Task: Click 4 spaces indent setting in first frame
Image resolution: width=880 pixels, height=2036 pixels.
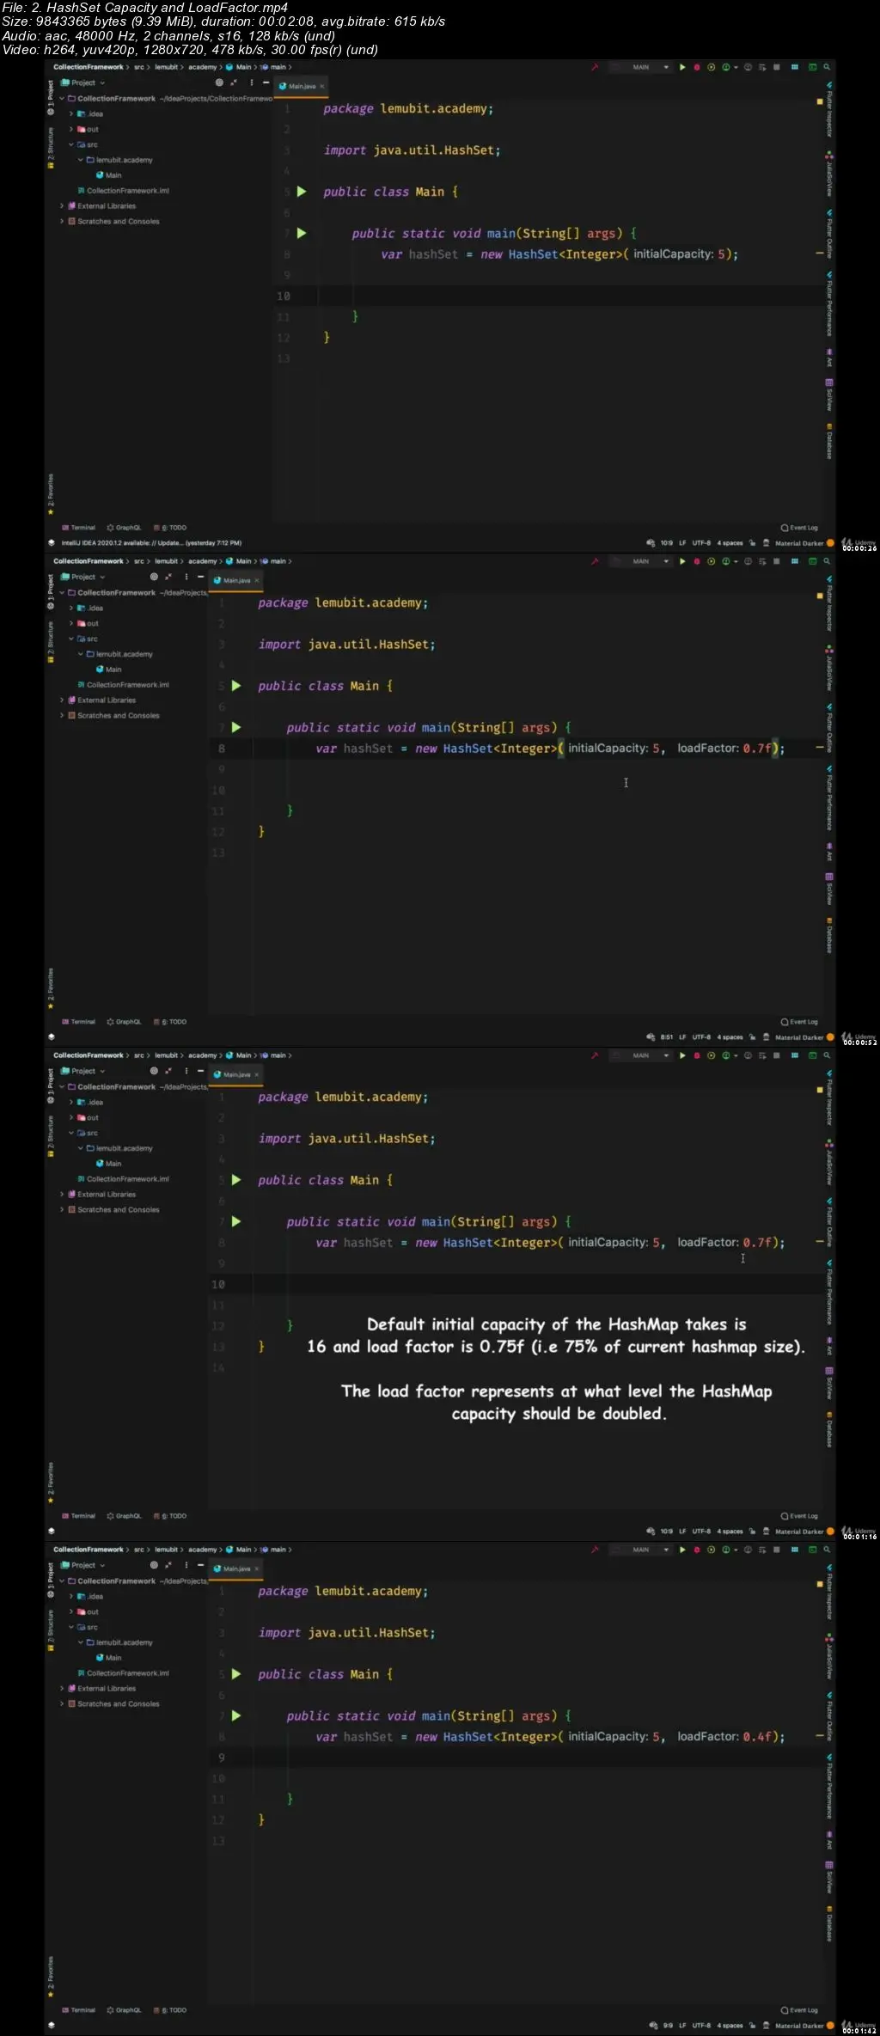Action: click(x=730, y=543)
